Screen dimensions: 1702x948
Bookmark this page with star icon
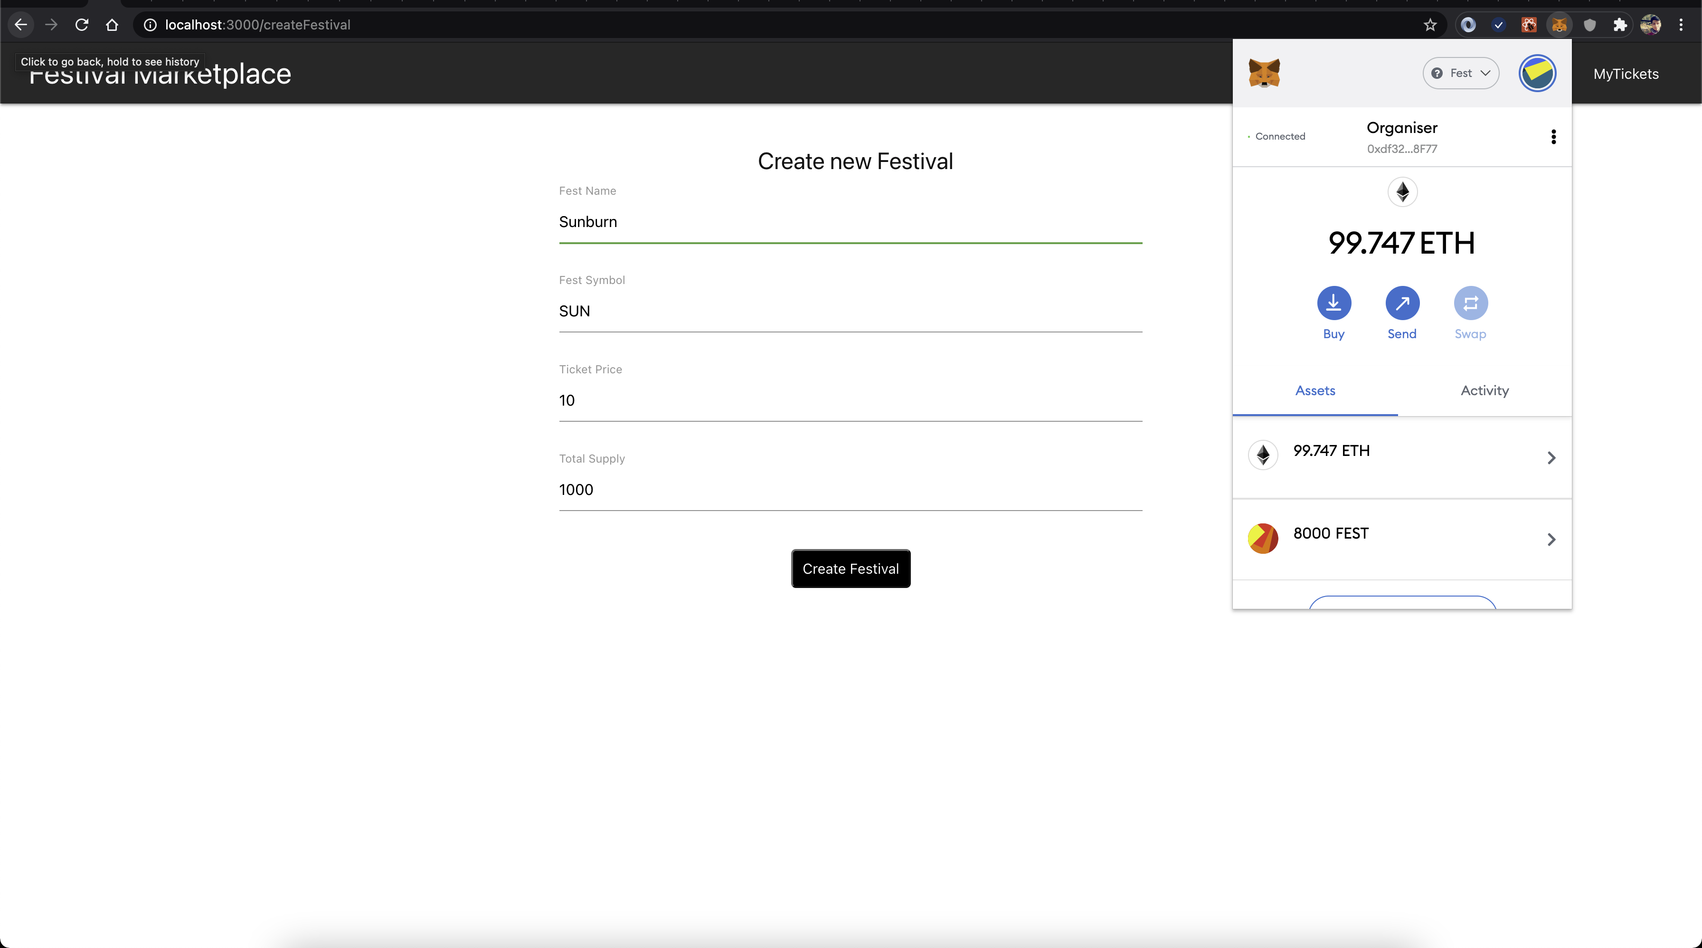[x=1430, y=25]
